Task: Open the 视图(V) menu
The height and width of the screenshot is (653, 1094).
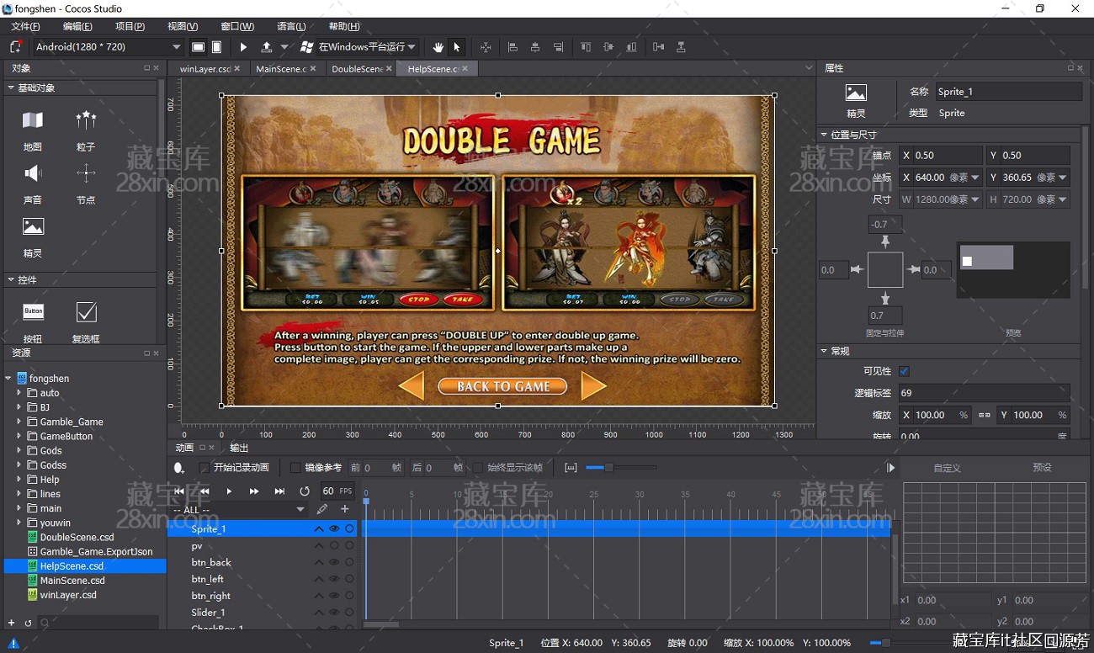Action: pyautogui.click(x=183, y=27)
